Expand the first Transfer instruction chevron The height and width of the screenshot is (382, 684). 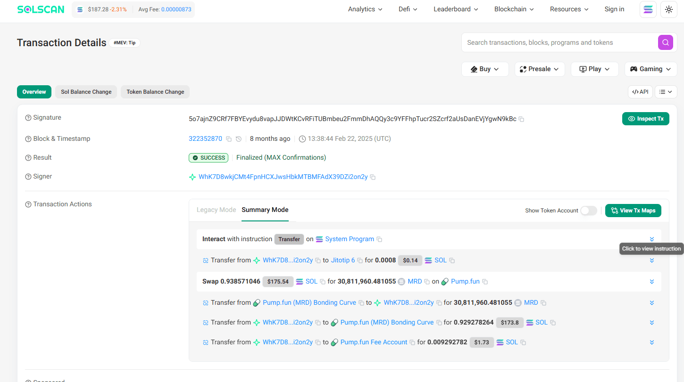pyautogui.click(x=651, y=239)
